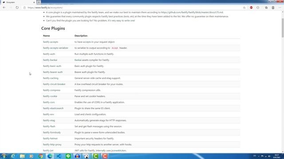Image resolution: width=284 pixels, height=159 pixels.
Task: Click the Description column header
Action: [81, 36]
